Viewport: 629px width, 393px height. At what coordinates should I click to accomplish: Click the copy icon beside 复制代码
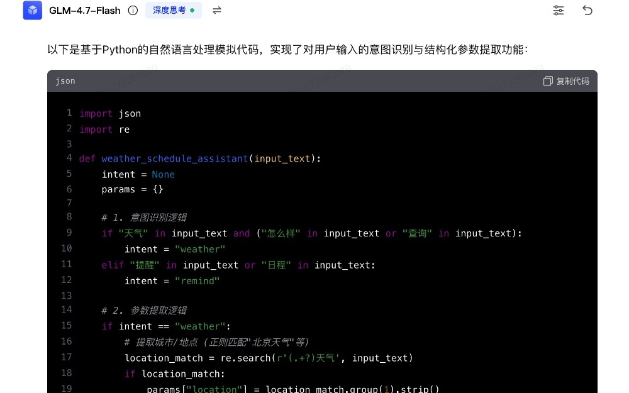coord(547,80)
